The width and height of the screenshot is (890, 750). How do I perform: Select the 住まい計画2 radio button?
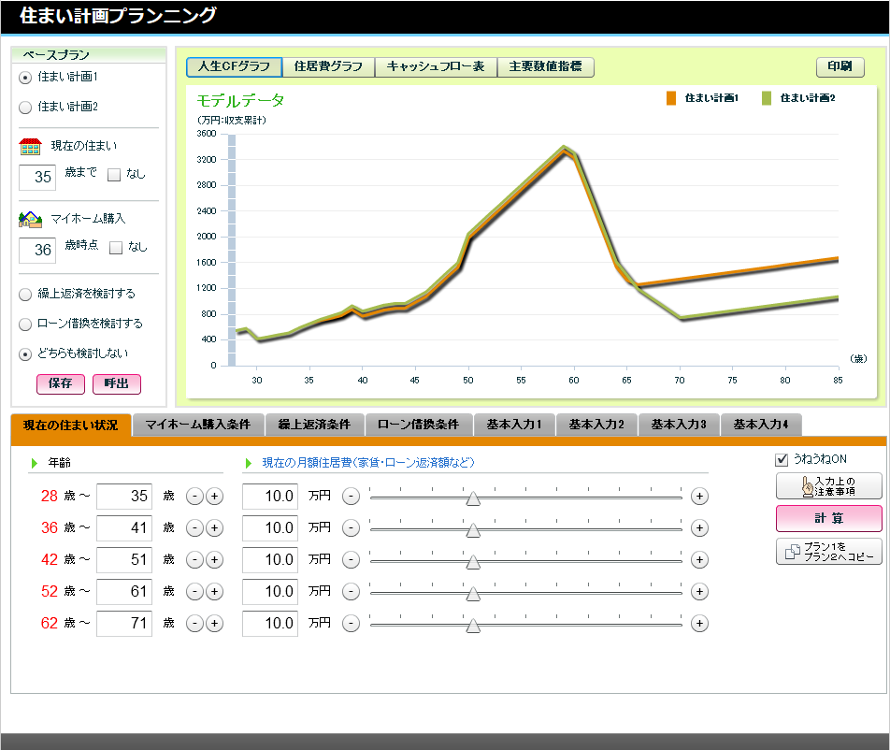pos(25,107)
